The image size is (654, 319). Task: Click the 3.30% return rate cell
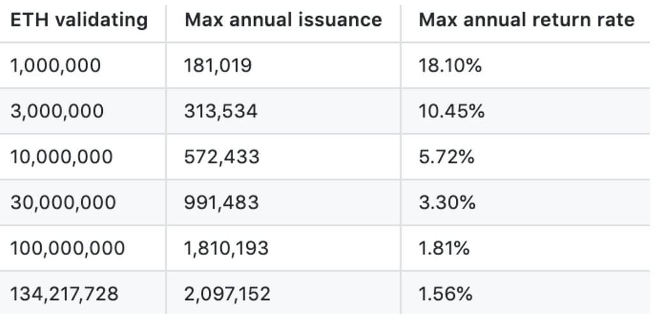(x=447, y=203)
